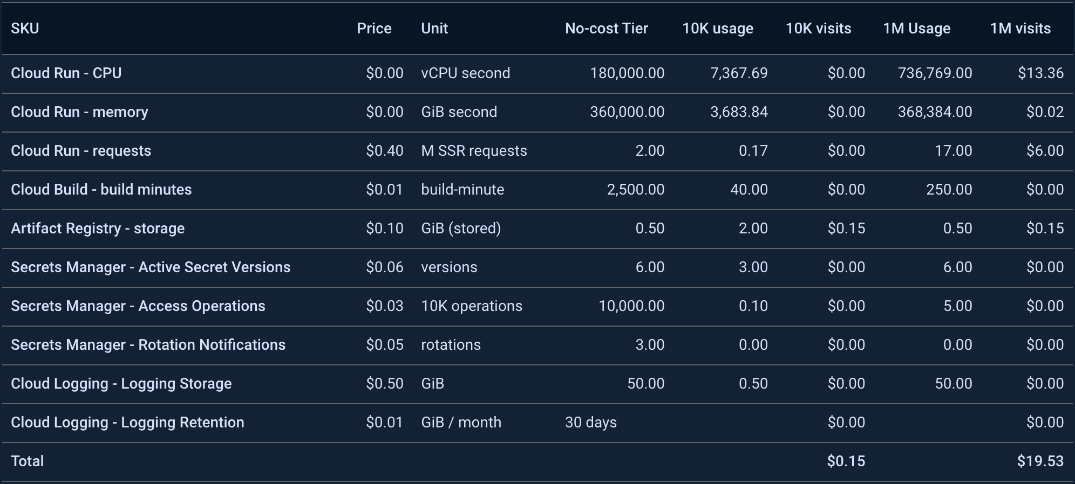Select Cloud Logging - Logging Storage label
Screen dimensions: 1075x484
click(121, 384)
